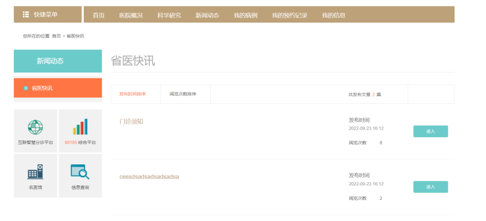Click the 快捷菜单 label
The image size is (486, 221).
point(46,14)
